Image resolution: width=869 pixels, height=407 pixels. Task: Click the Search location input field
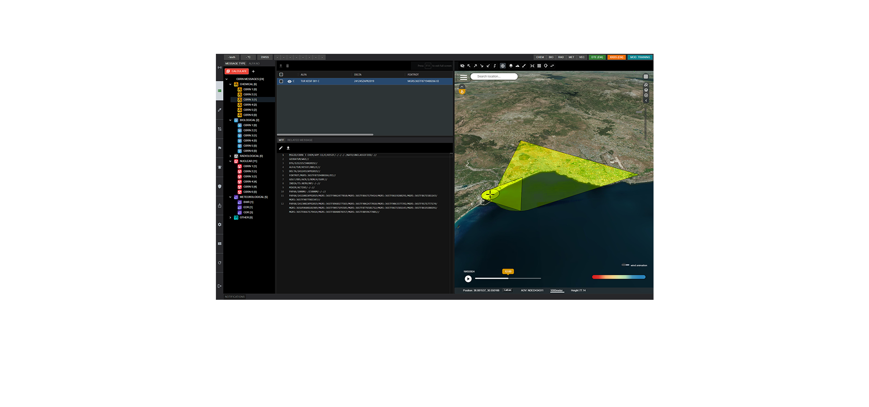tap(494, 76)
